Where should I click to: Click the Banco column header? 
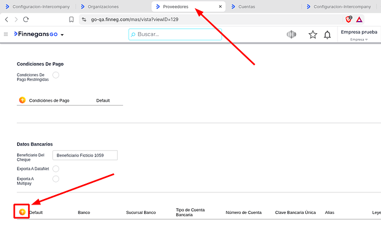coord(84,212)
